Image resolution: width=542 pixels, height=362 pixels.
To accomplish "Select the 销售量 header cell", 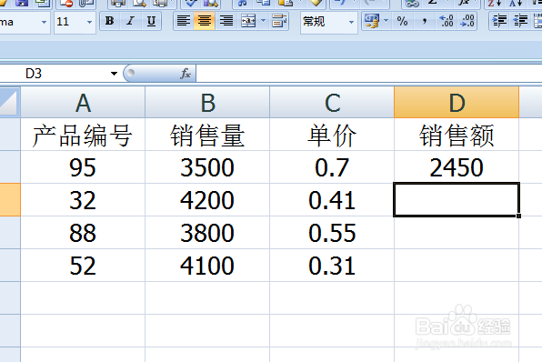I will pos(207,135).
